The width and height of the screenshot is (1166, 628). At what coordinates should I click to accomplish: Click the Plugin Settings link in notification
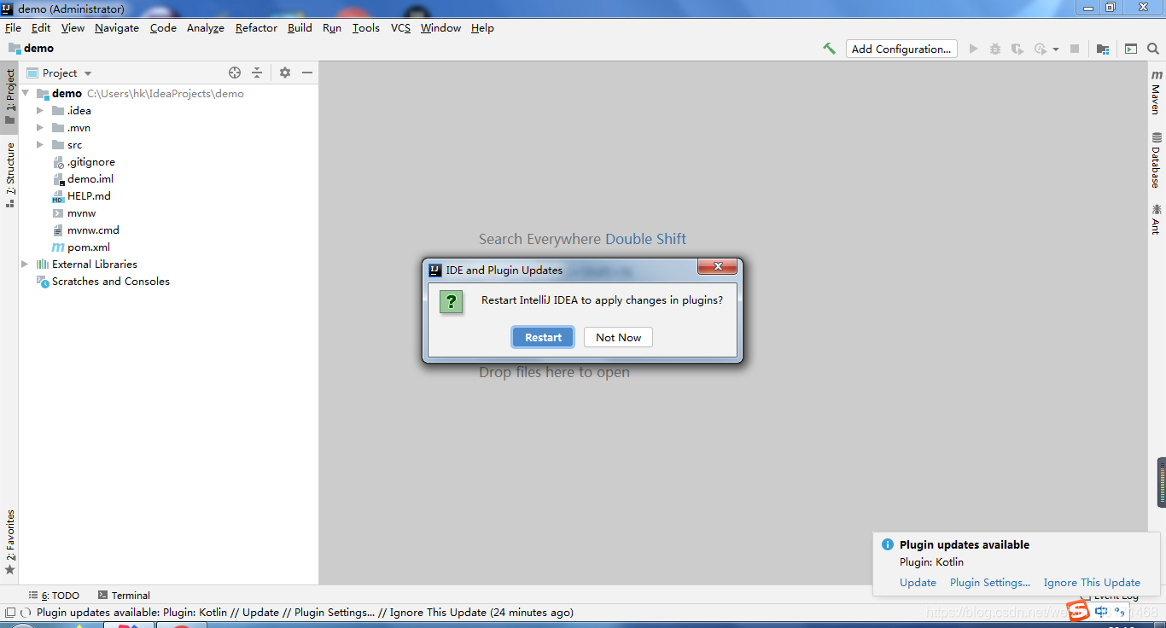pos(990,582)
